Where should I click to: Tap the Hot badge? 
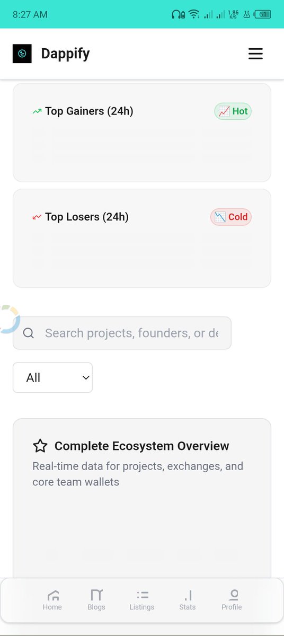[233, 111]
